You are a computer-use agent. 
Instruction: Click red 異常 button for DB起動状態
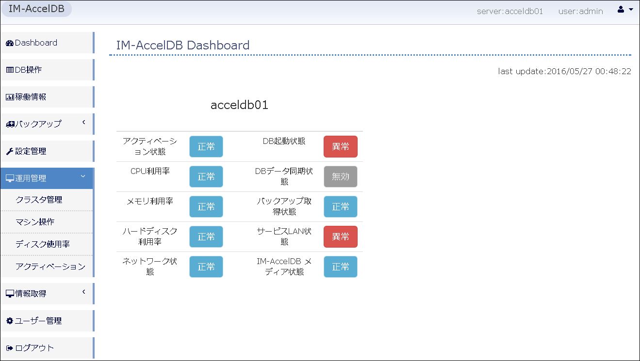[x=341, y=147]
